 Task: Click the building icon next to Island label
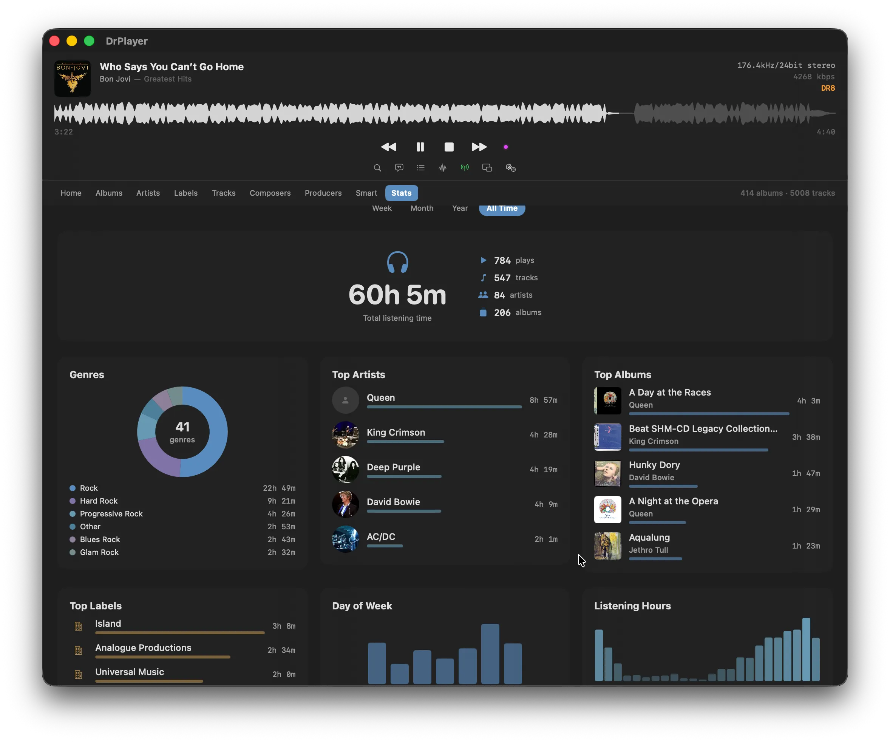coord(79,626)
